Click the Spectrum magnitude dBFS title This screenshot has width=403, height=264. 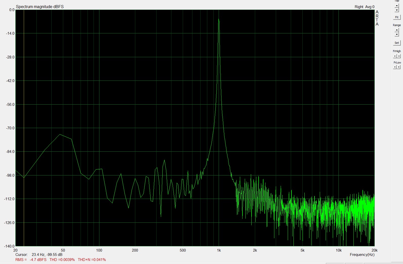40,7
